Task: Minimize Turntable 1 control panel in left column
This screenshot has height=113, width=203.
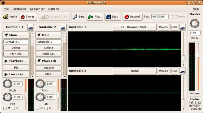Action: 30,27
